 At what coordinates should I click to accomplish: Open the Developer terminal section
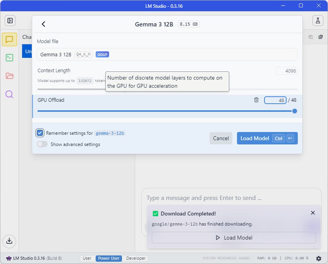[x=9, y=57]
